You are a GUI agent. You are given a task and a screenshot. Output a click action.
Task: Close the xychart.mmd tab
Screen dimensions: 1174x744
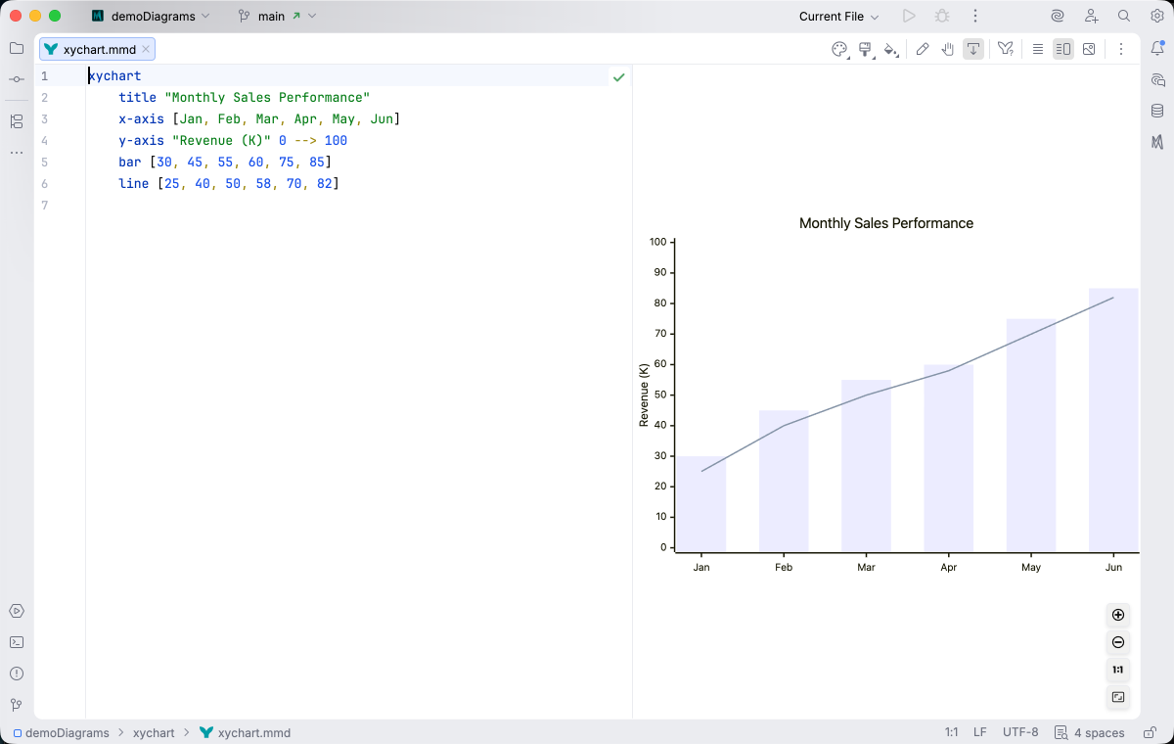[146, 49]
